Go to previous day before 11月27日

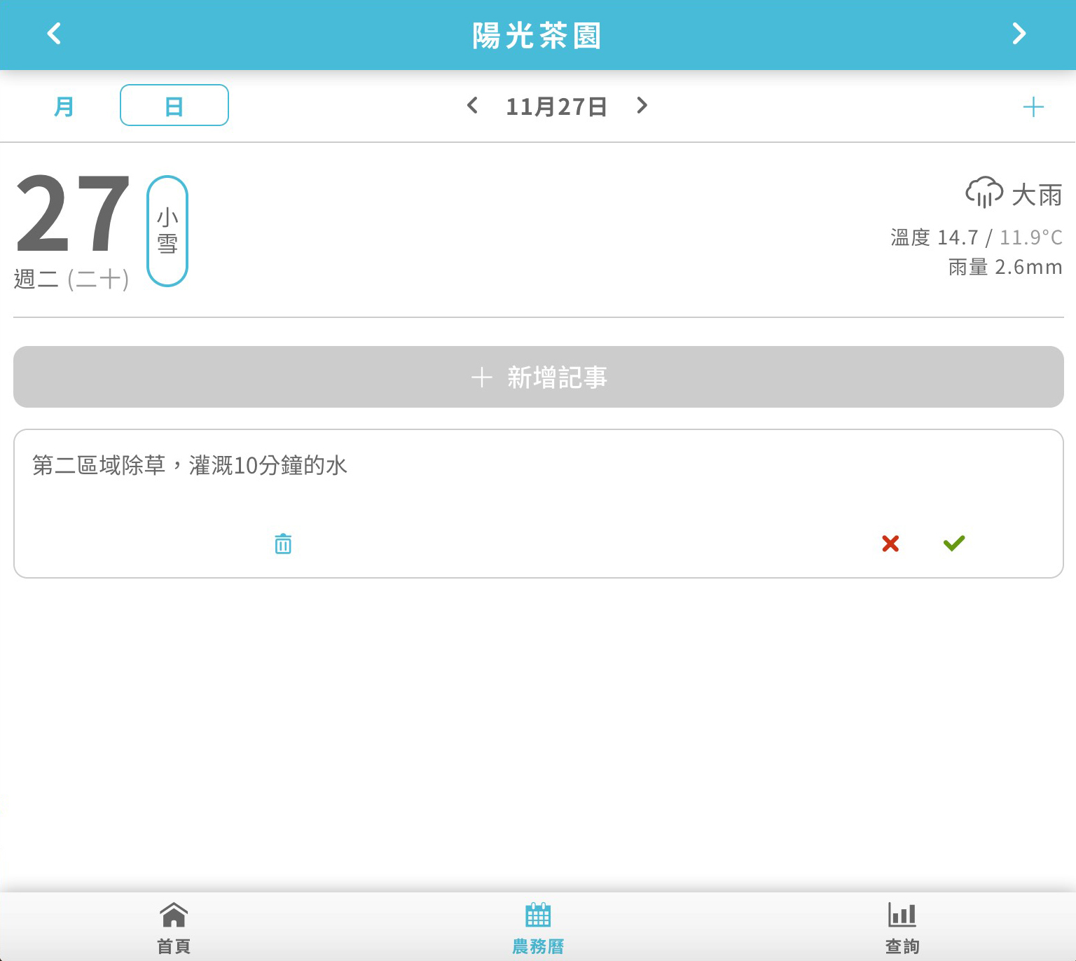point(473,106)
